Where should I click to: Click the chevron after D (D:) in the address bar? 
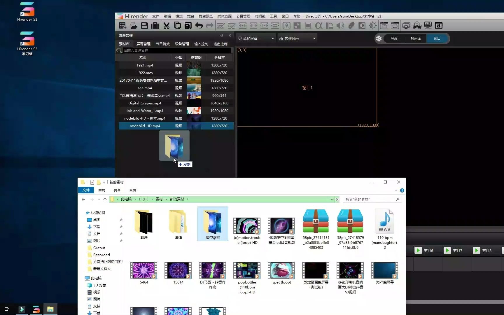[x=152, y=199]
